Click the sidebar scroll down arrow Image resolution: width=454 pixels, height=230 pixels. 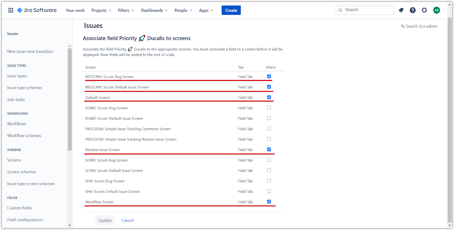coord(70,225)
